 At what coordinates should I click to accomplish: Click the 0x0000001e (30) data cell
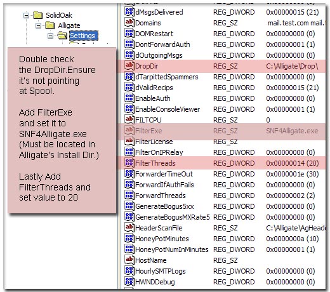(x=293, y=174)
